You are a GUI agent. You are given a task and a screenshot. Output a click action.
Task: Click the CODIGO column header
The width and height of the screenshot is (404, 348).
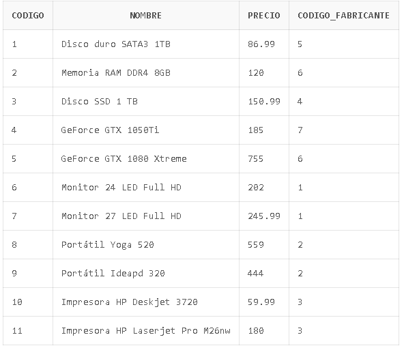pyautogui.click(x=28, y=16)
